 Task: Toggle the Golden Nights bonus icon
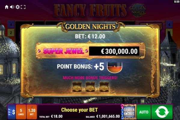click(129, 112)
